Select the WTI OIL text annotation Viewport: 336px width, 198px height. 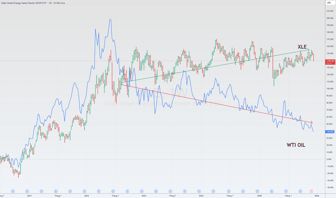(x=296, y=145)
